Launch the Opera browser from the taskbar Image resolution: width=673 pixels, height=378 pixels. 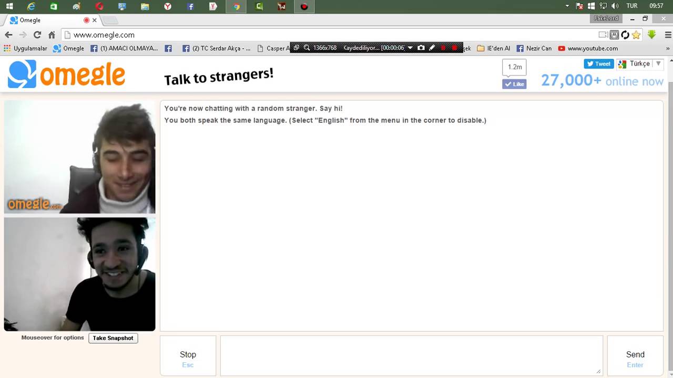(99, 6)
